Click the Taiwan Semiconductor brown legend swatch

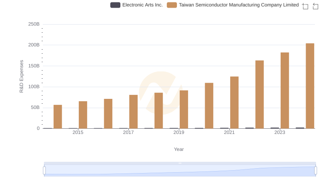coord(172,5)
